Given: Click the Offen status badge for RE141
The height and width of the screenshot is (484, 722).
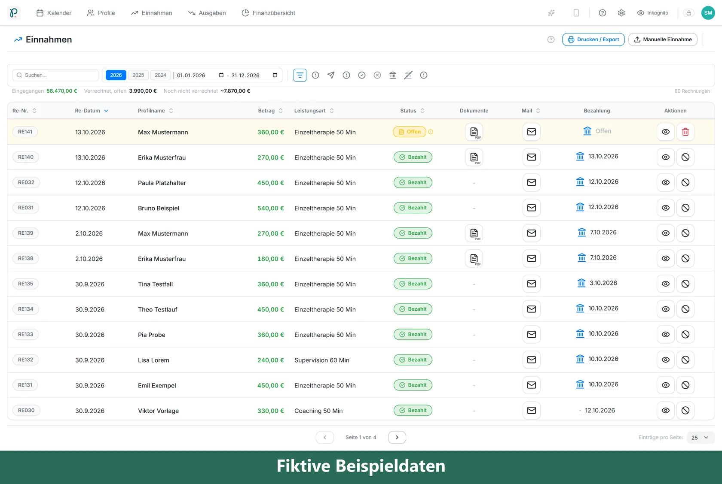Looking at the screenshot, I should (x=410, y=132).
